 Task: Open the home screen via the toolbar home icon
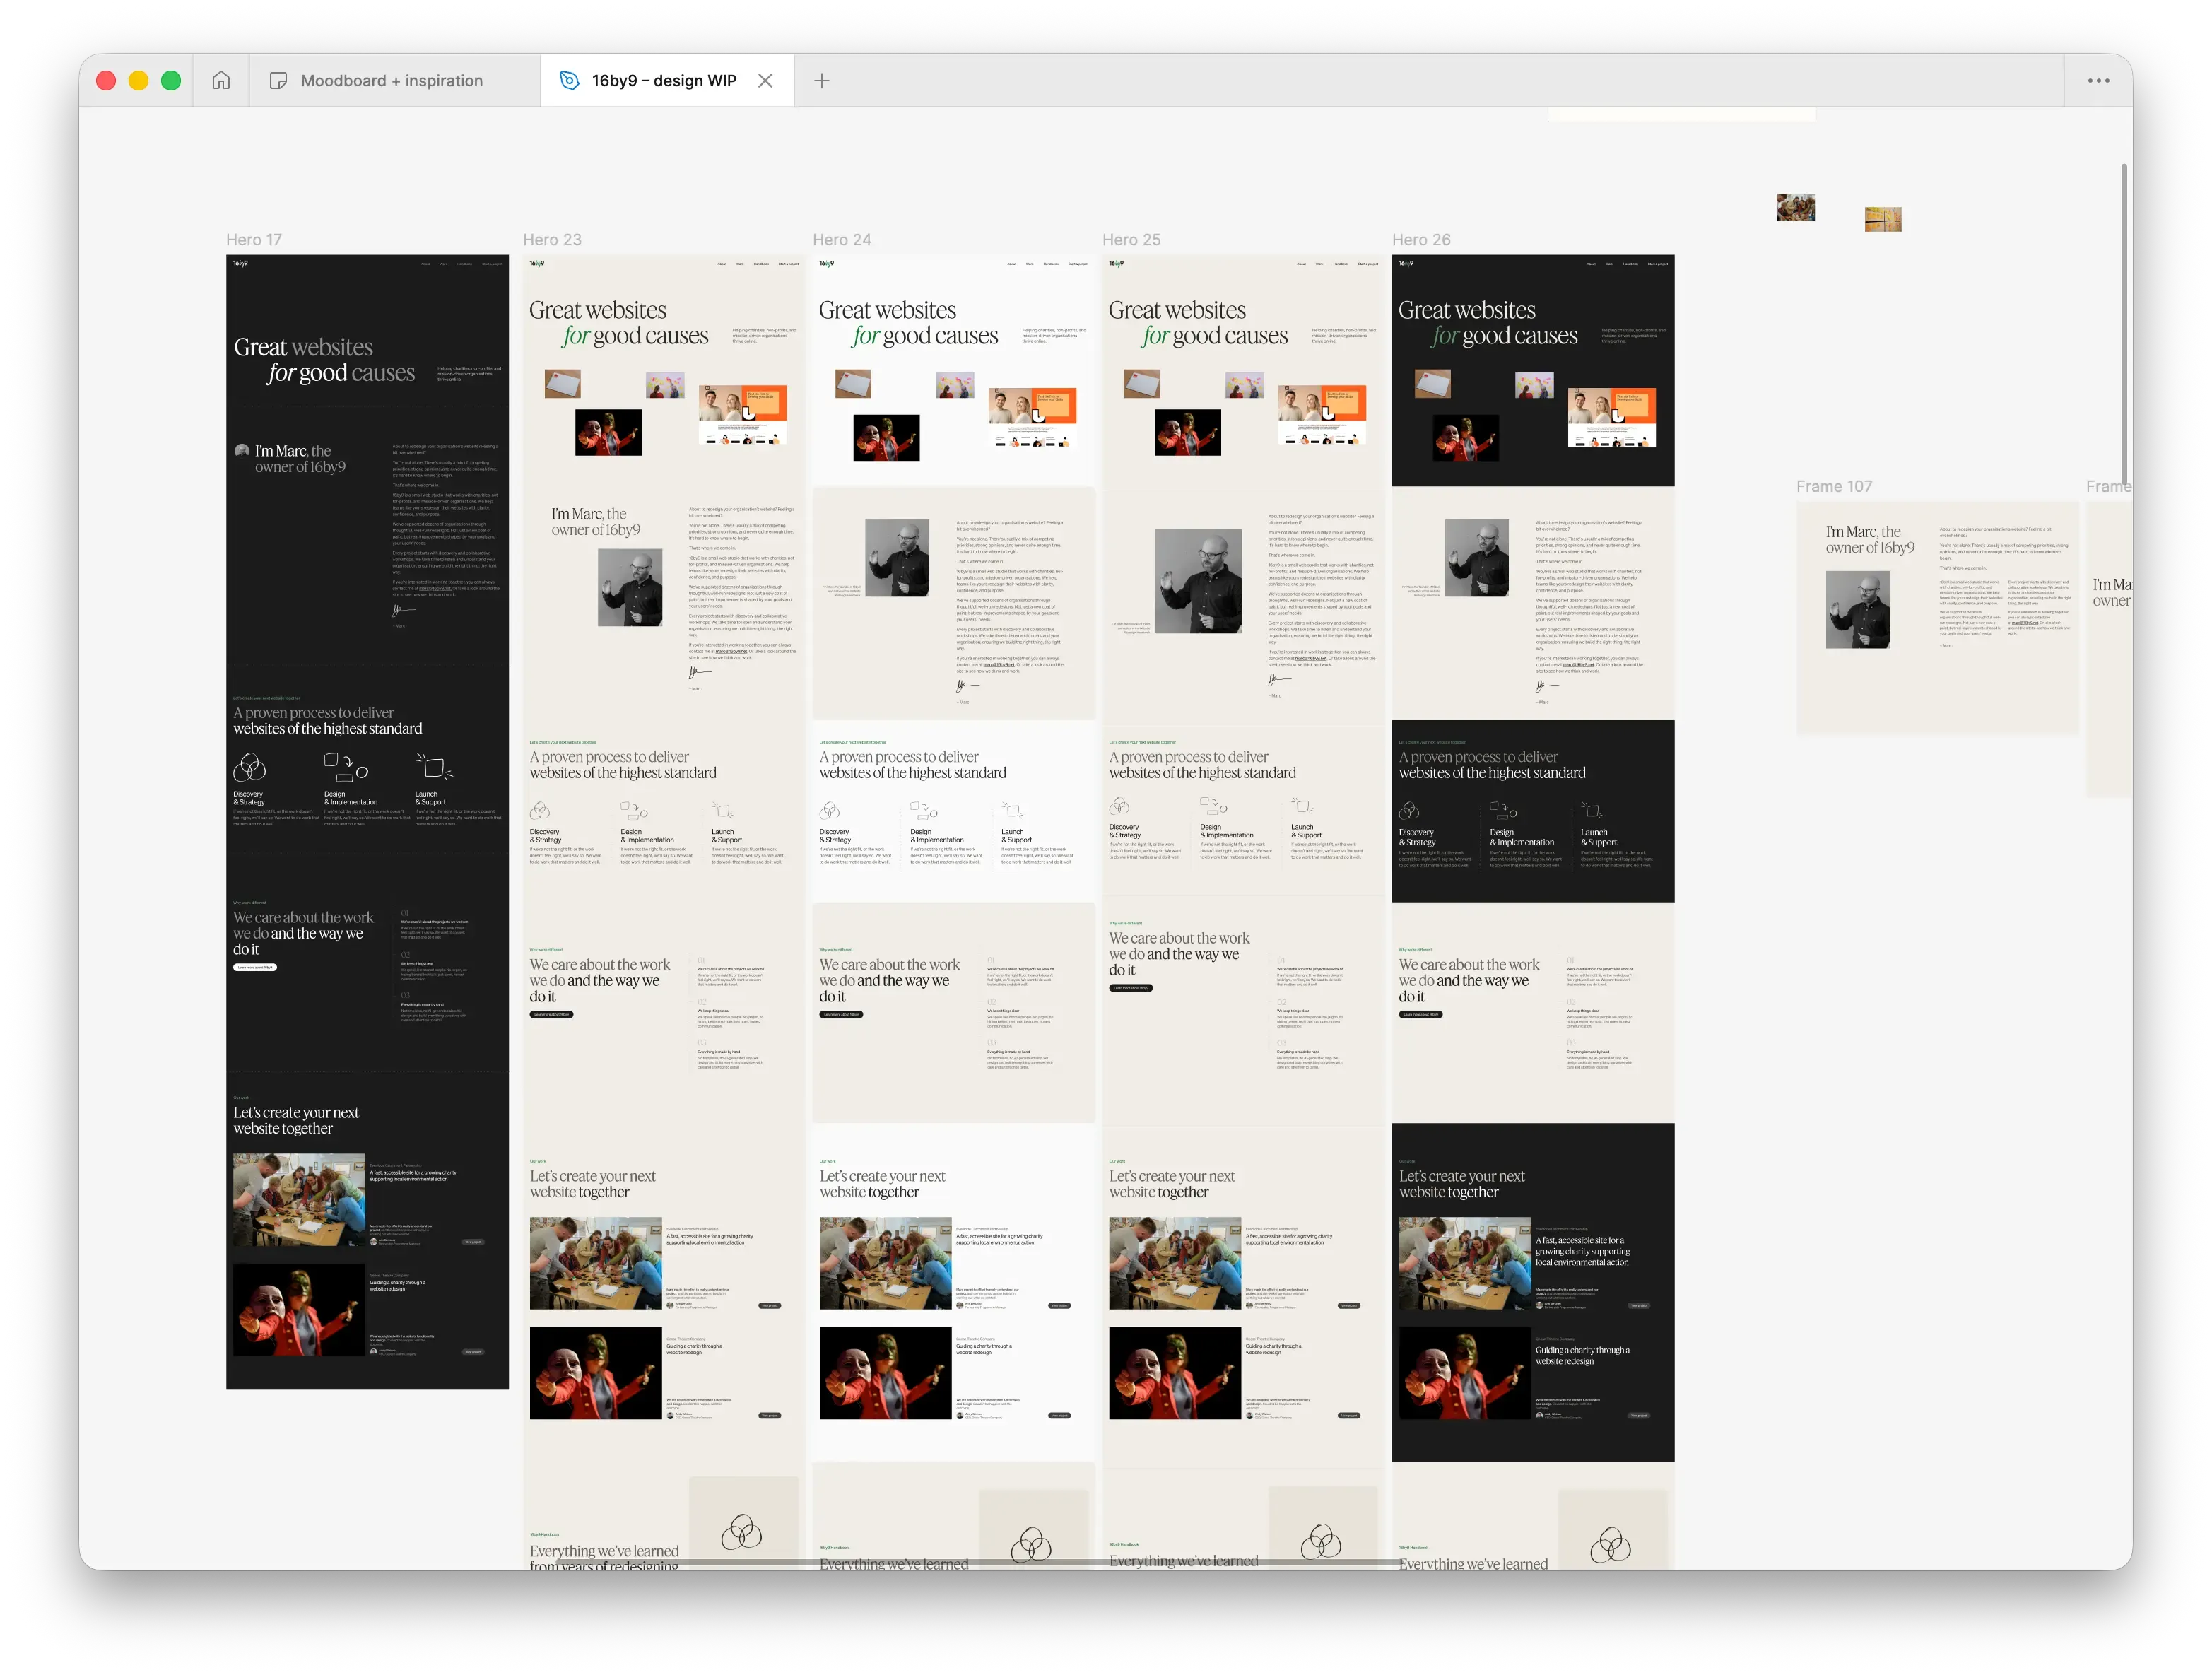221,80
